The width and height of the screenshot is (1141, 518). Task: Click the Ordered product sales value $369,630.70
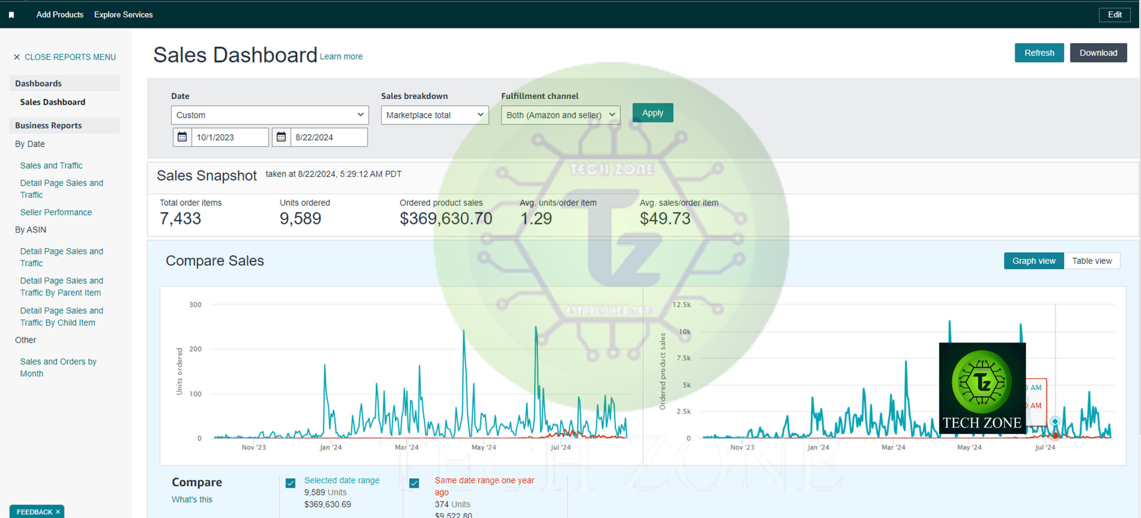(446, 218)
